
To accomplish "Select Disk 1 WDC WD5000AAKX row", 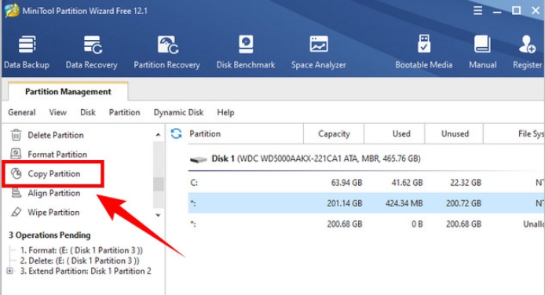I will coord(367,158).
